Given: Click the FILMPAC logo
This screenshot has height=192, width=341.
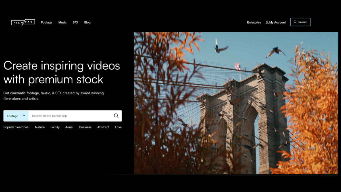Looking at the screenshot, I should tap(23, 22).
